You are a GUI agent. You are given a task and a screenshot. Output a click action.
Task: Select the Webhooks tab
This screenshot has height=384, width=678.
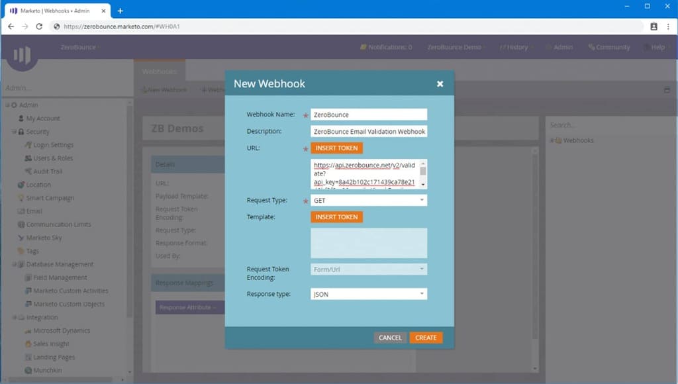160,71
